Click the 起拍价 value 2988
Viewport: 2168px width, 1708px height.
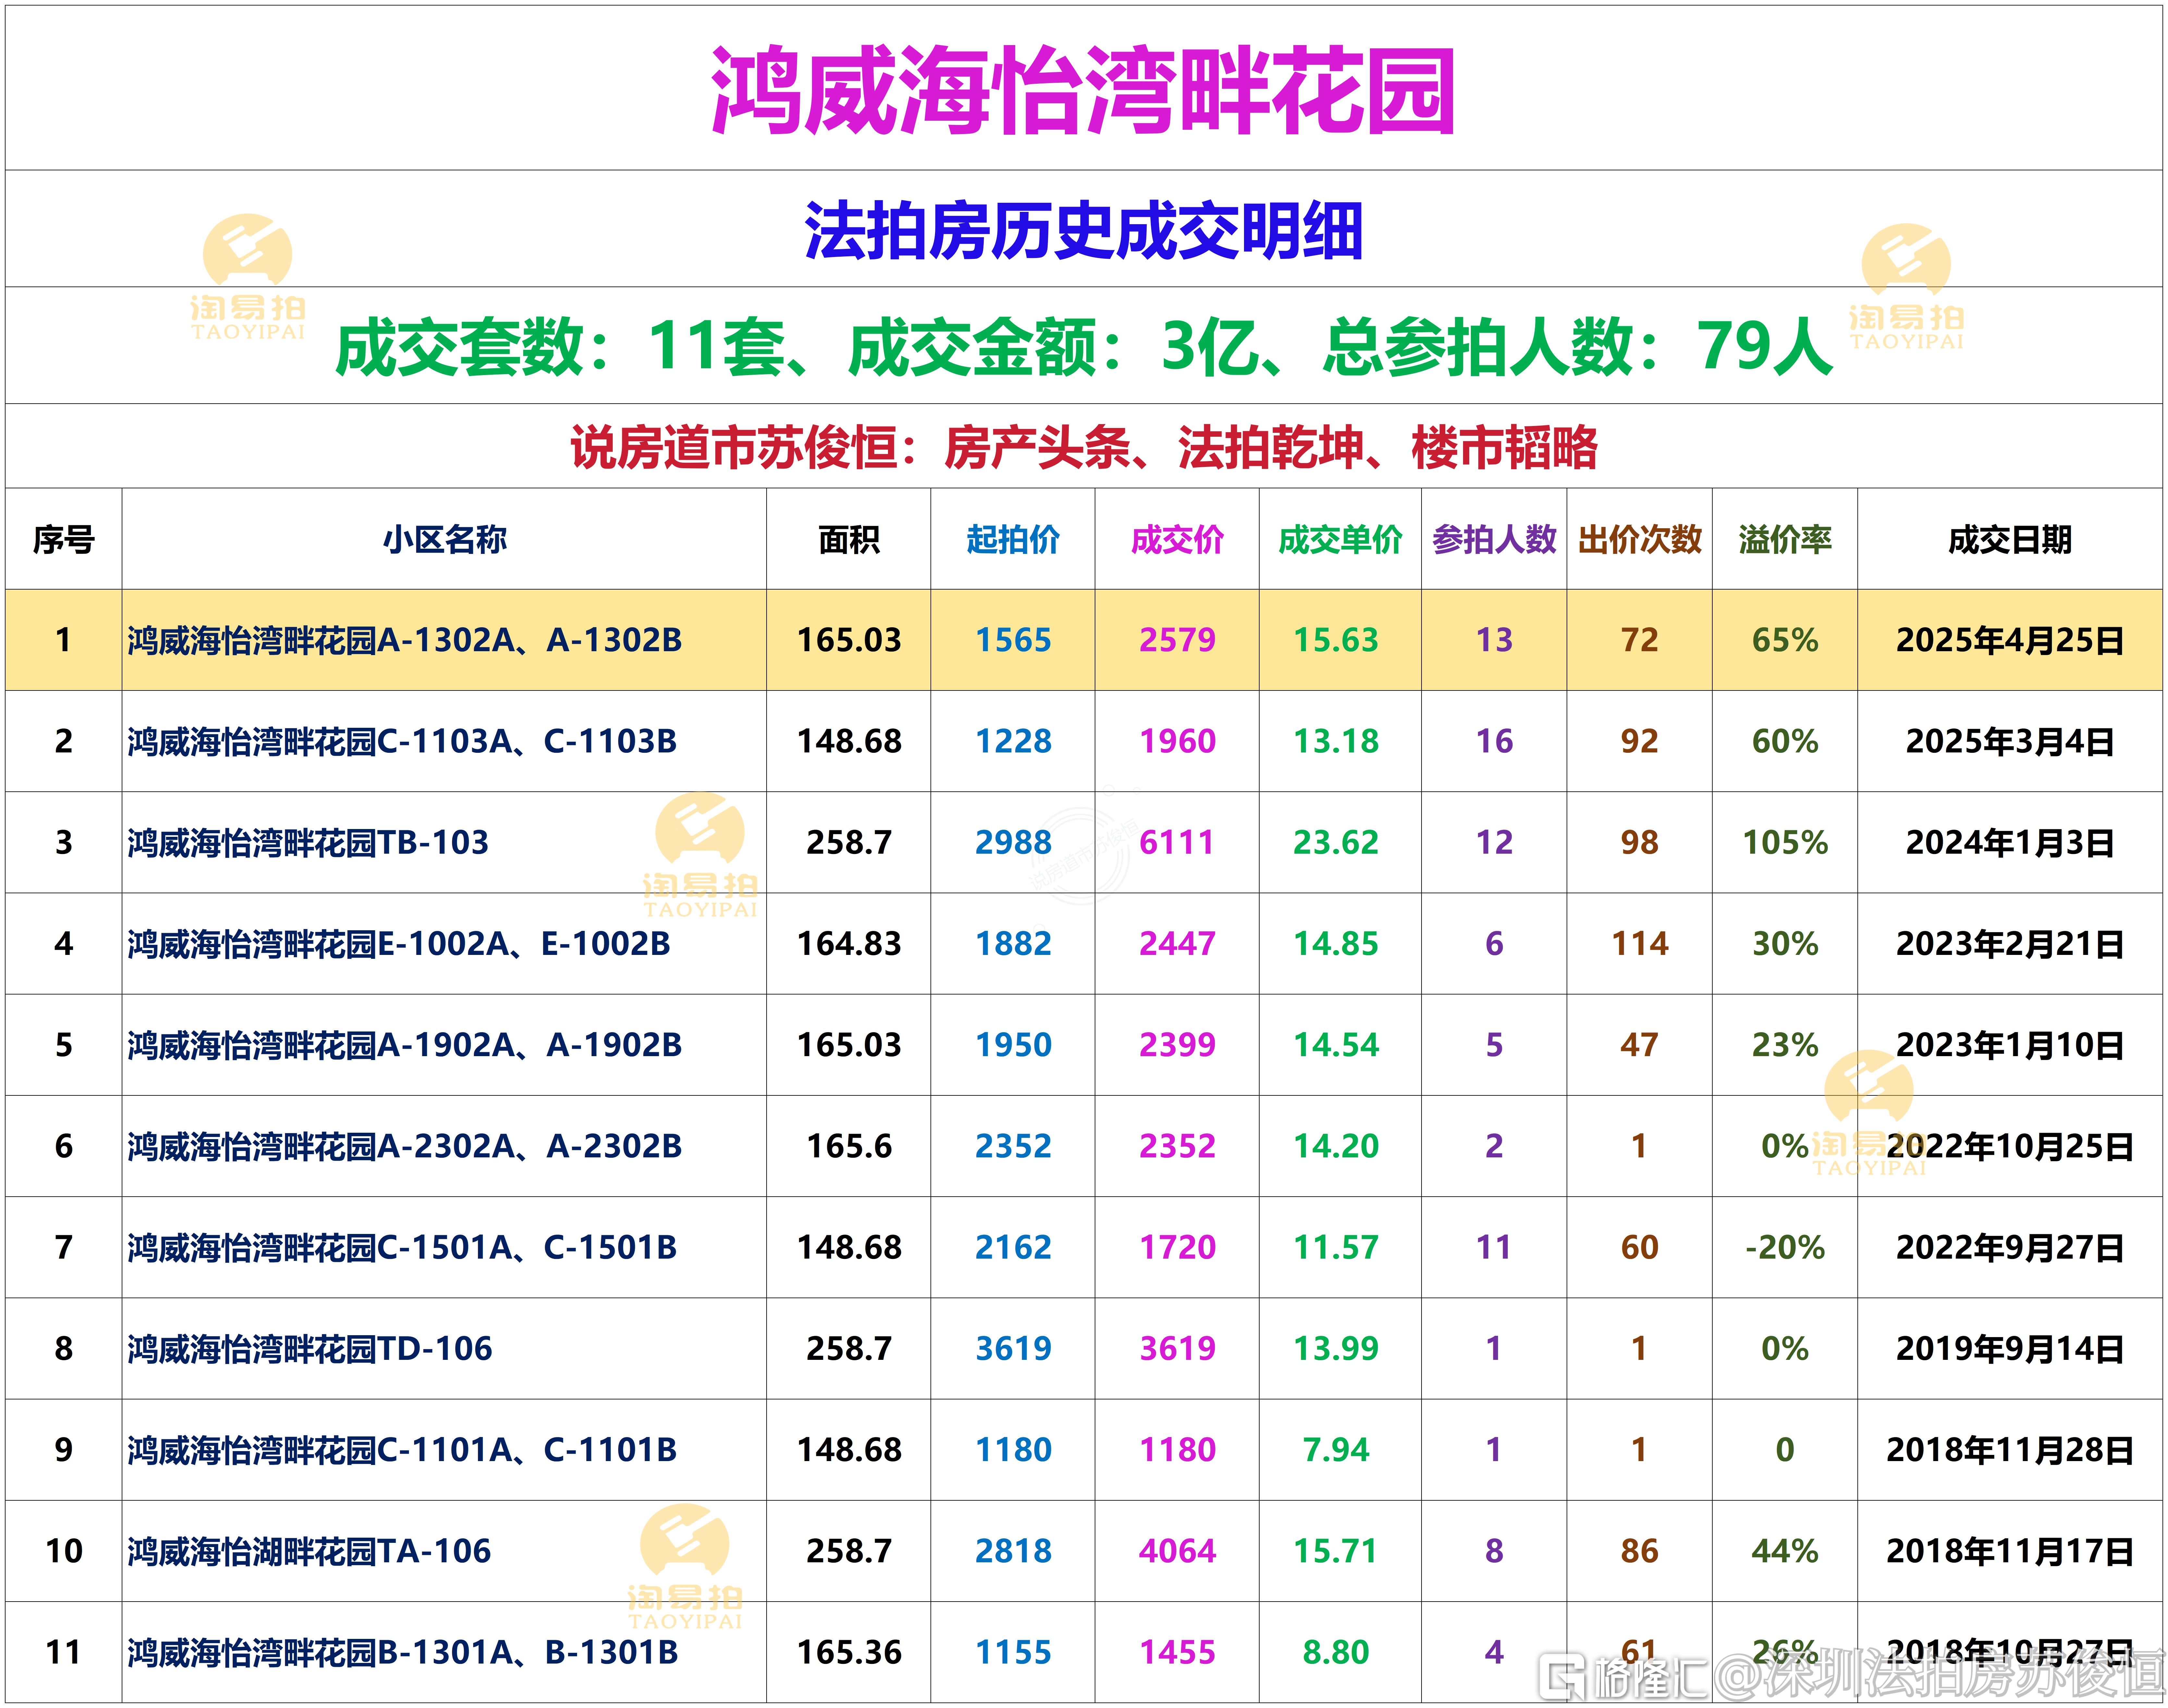(x=1013, y=842)
